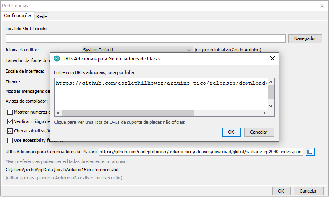Click the vertical scrollbar thumb in URL area
Image resolution: width=329 pixels, height=197 pixels.
(x=270, y=92)
